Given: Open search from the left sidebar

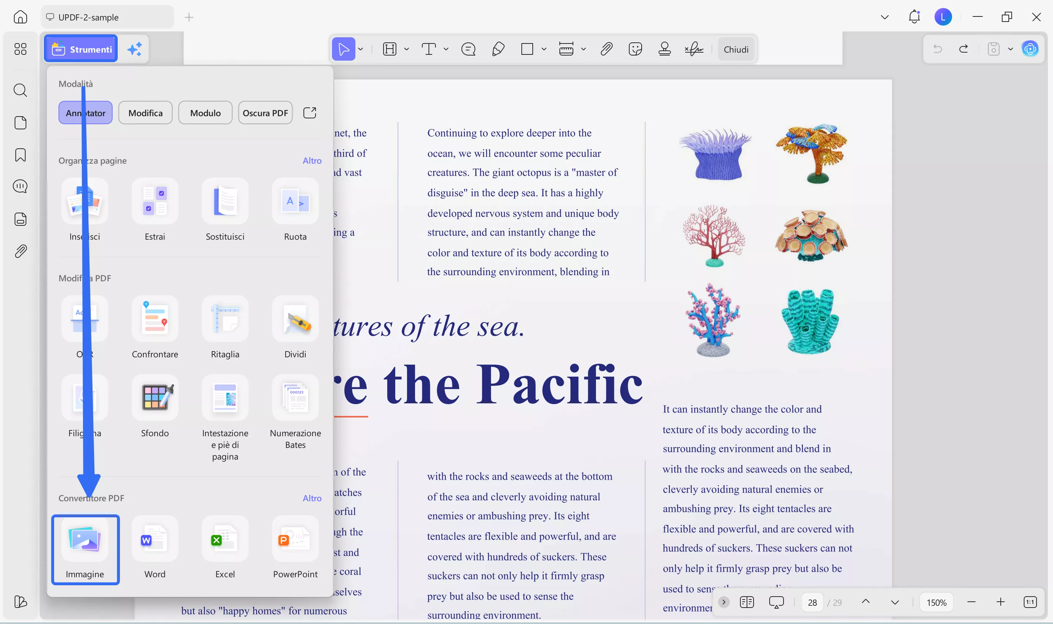Looking at the screenshot, I should [x=20, y=90].
